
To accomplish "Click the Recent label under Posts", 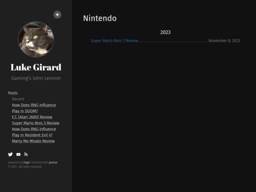I will coord(18,99).
